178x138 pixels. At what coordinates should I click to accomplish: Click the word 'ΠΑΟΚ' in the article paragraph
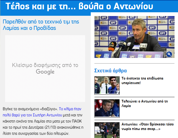coord(77,121)
